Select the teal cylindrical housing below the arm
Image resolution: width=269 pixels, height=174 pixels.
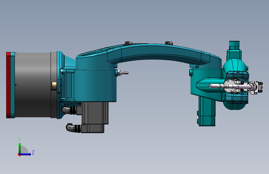[x=95, y=85]
